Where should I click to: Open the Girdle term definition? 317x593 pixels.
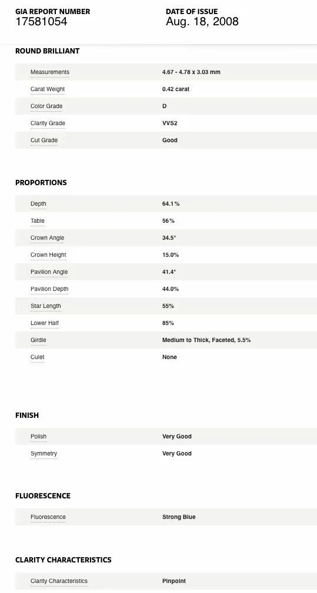(x=38, y=340)
